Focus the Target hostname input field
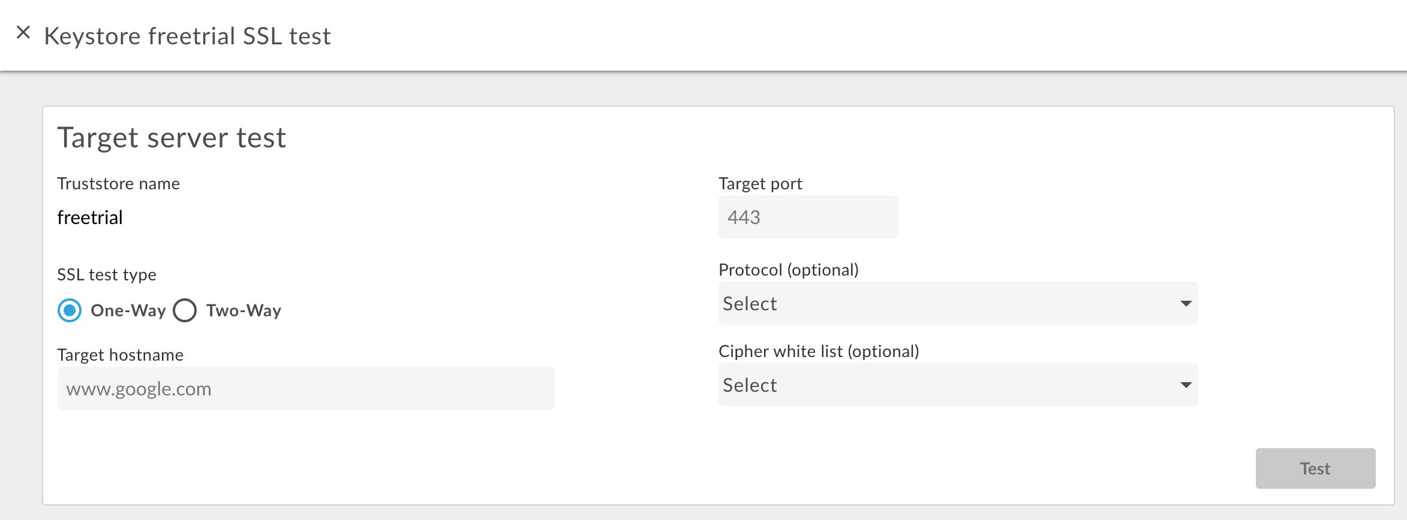This screenshot has height=520, width=1407. [306, 389]
